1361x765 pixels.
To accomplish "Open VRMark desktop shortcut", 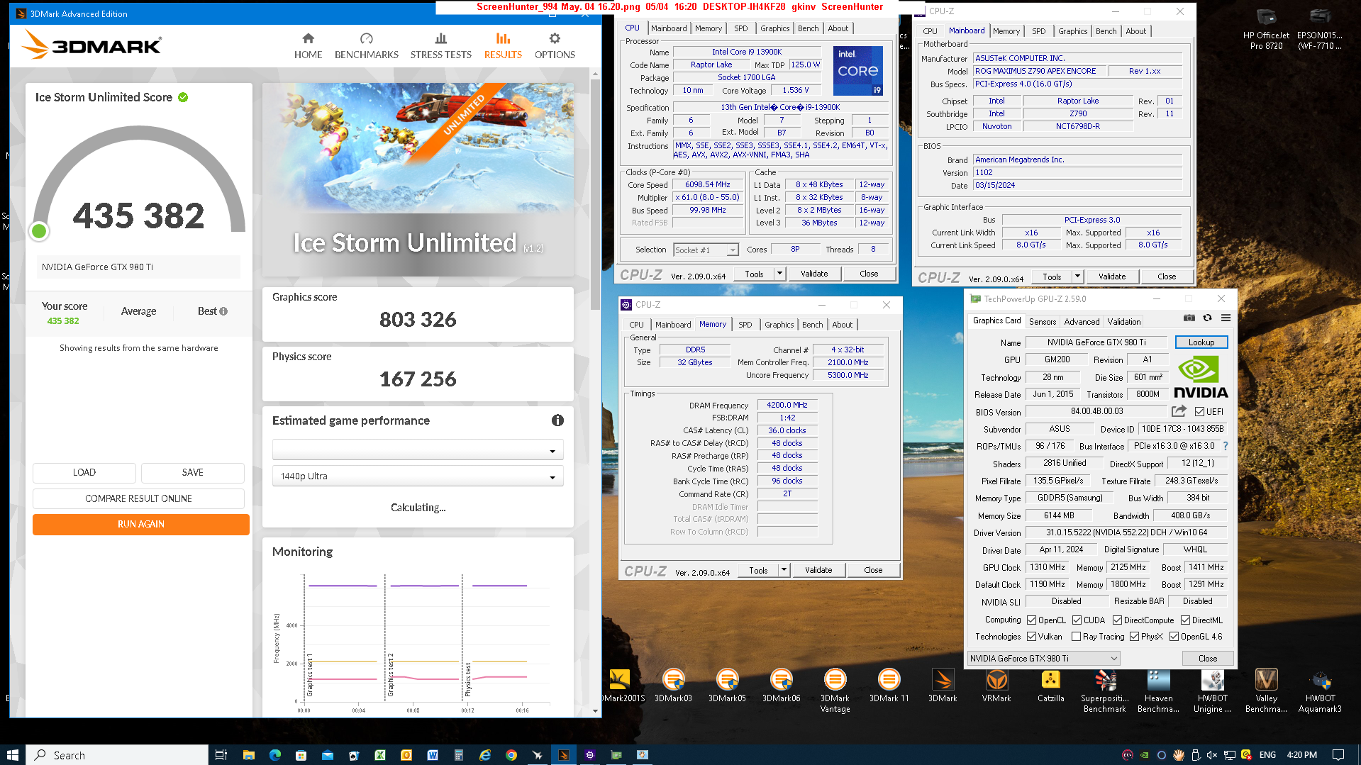I will 996,686.
